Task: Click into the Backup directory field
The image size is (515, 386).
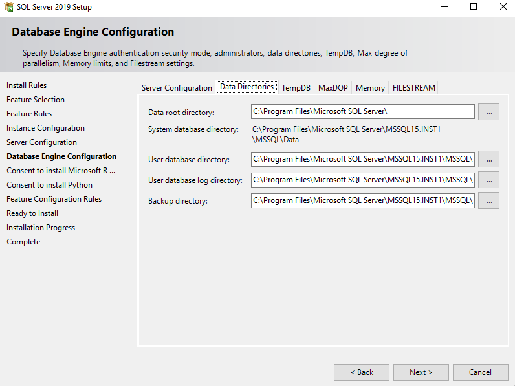Action: tap(362, 200)
